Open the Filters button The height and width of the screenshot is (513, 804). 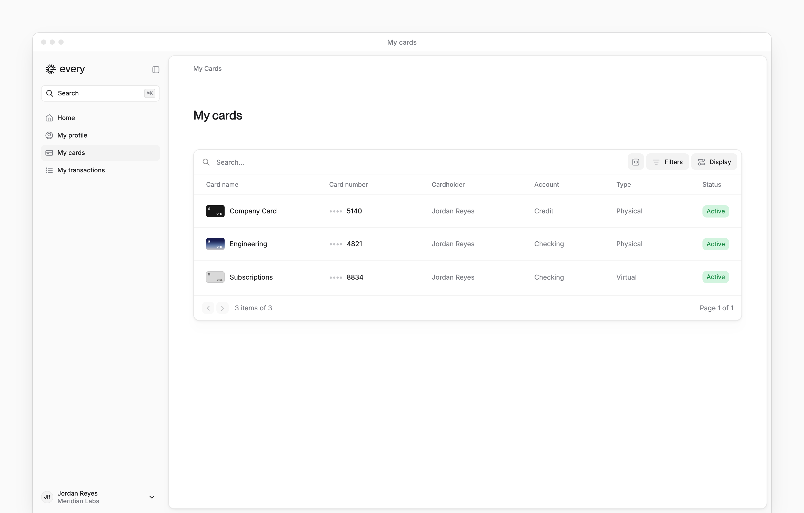pyautogui.click(x=667, y=162)
